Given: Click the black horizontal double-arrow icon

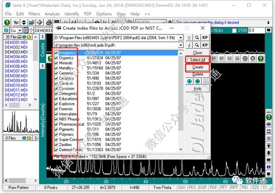Looking at the screenshot, I should [x=269, y=160].
